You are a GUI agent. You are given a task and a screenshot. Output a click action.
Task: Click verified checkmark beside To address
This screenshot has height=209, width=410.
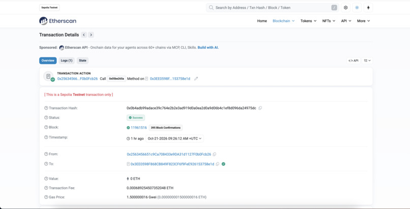tap(223, 164)
